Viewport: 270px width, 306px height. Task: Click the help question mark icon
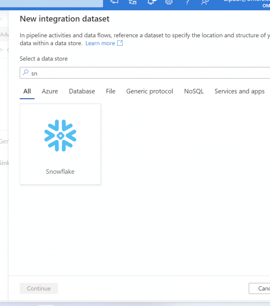[187, 2]
